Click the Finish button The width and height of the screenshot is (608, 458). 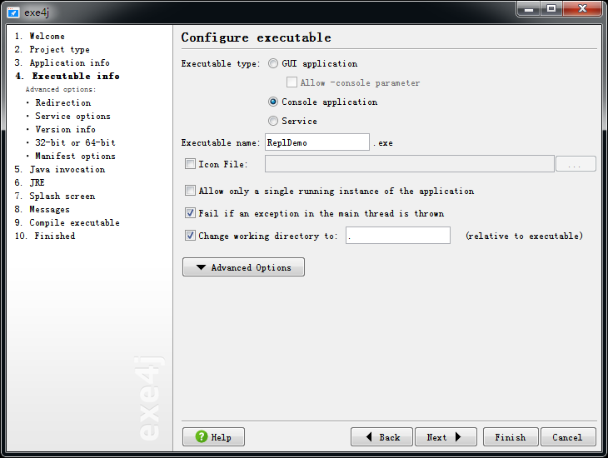click(511, 437)
